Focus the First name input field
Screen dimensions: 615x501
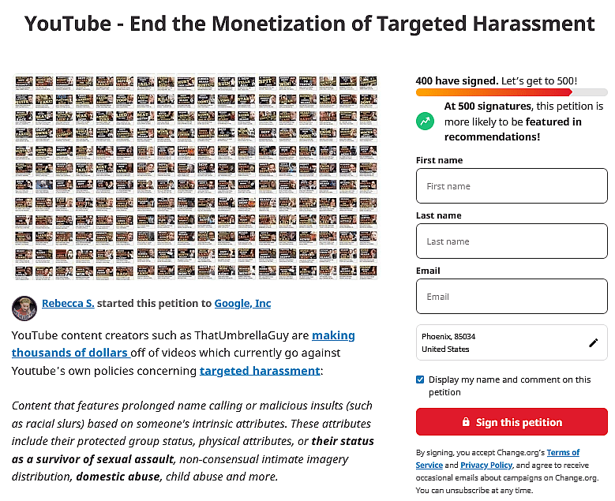click(x=512, y=186)
